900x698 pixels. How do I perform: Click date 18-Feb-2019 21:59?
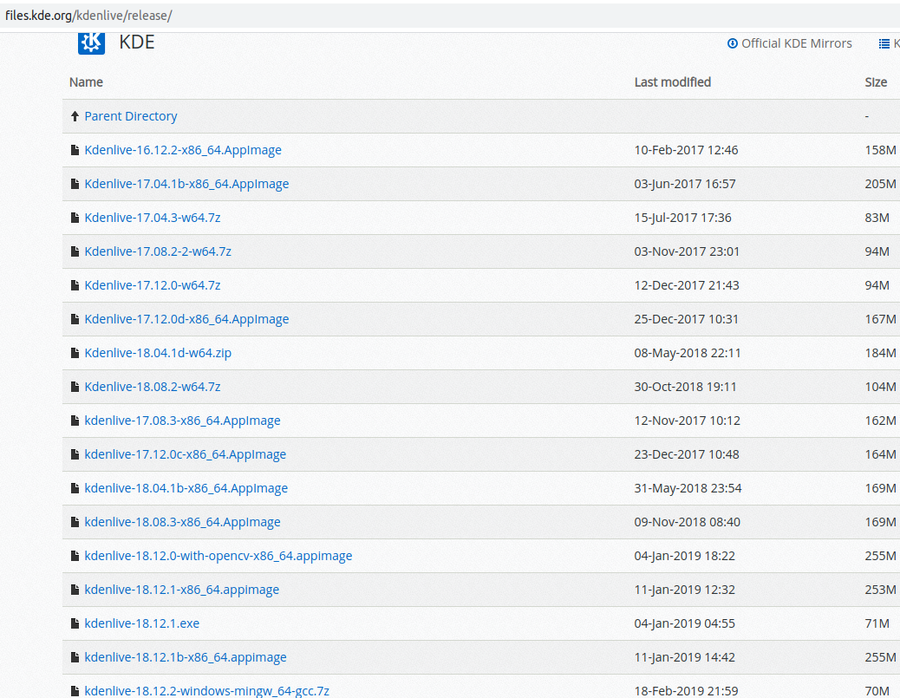click(x=686, y=692)
